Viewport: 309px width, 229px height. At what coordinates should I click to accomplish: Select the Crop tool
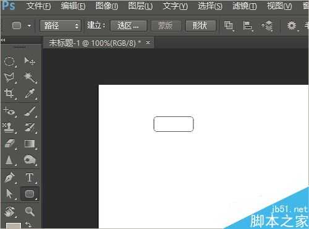coord(9,93)
